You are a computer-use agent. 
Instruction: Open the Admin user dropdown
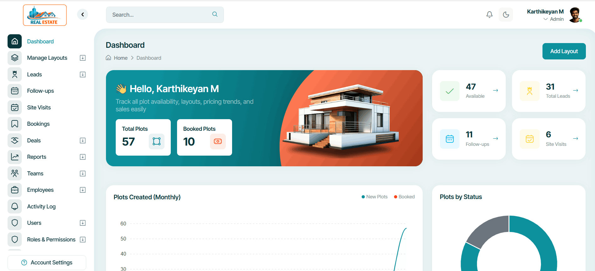click(553, 19)
